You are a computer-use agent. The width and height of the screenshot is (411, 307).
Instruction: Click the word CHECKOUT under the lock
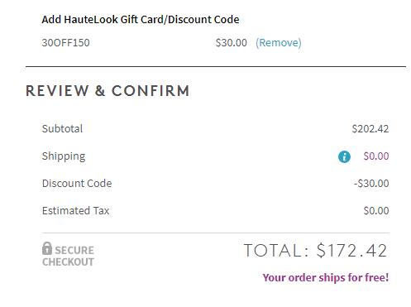tap(68, 261)
